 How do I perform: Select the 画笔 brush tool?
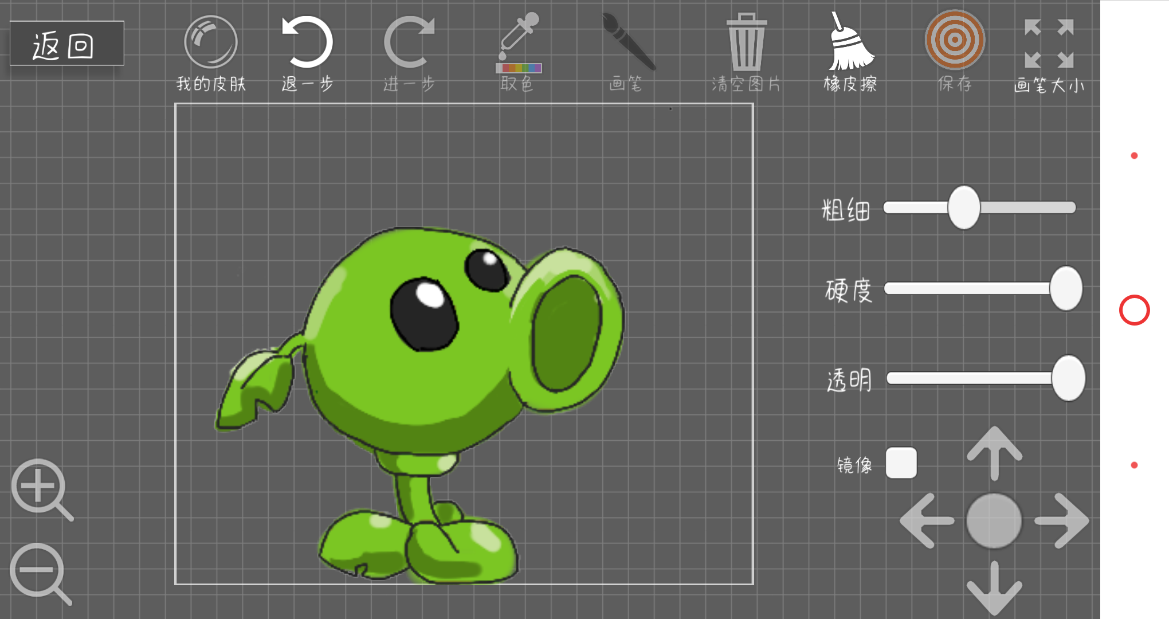627,52
